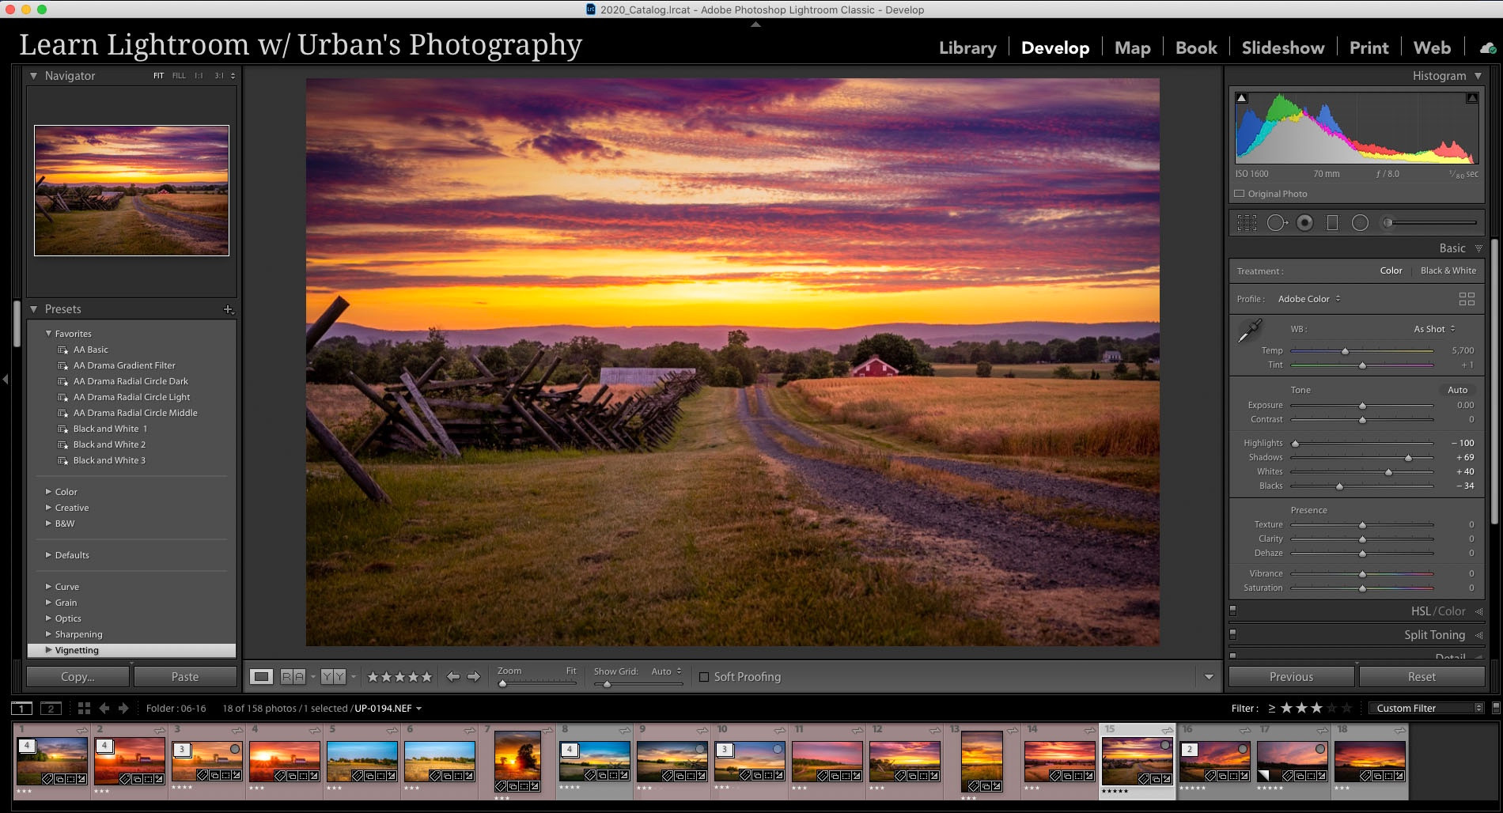Activate the Red Eye Correction tool
This screenshot has width=1503, height=813.
point(1304,223)
